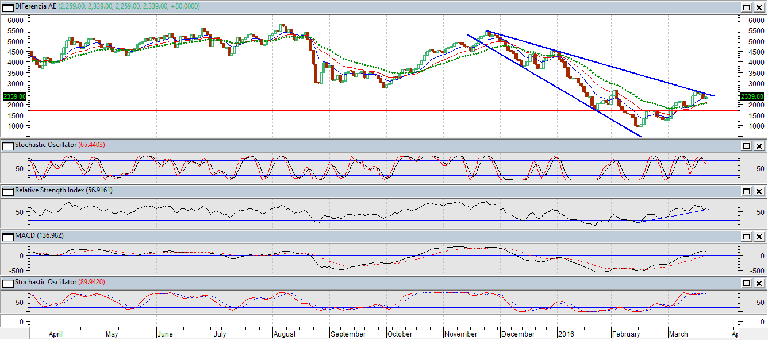Screen dimensions: 768x340
Task: Click the December label on the date axis
Action: [518, 334]
